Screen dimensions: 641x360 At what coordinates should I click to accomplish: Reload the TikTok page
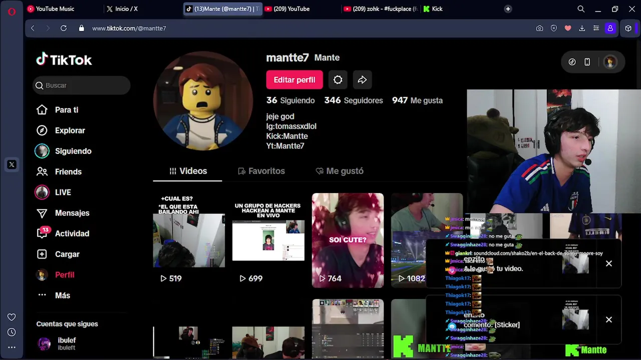click(64, 28)
